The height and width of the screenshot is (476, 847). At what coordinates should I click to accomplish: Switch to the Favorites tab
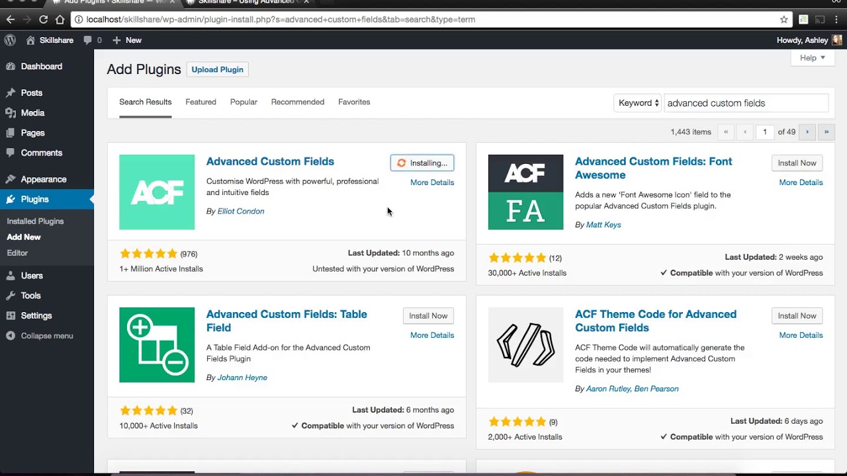tap(354, 102)
